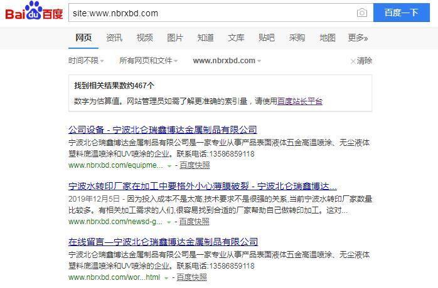Open the 在线留言 result title
The height and width of the screenshot is (288, 438).
click(163, 242)
